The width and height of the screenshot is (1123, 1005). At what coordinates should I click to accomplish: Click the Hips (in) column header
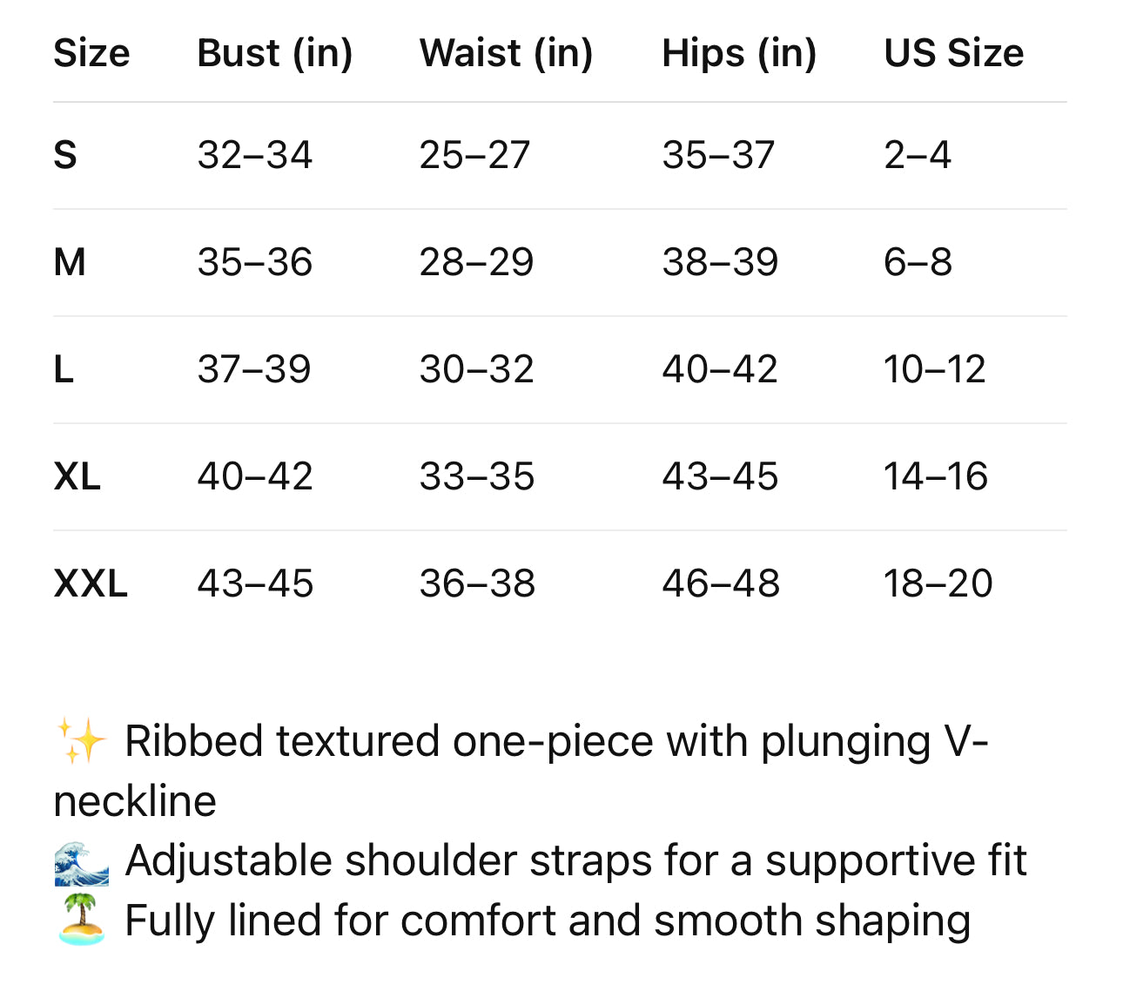[x=739, y=53]
